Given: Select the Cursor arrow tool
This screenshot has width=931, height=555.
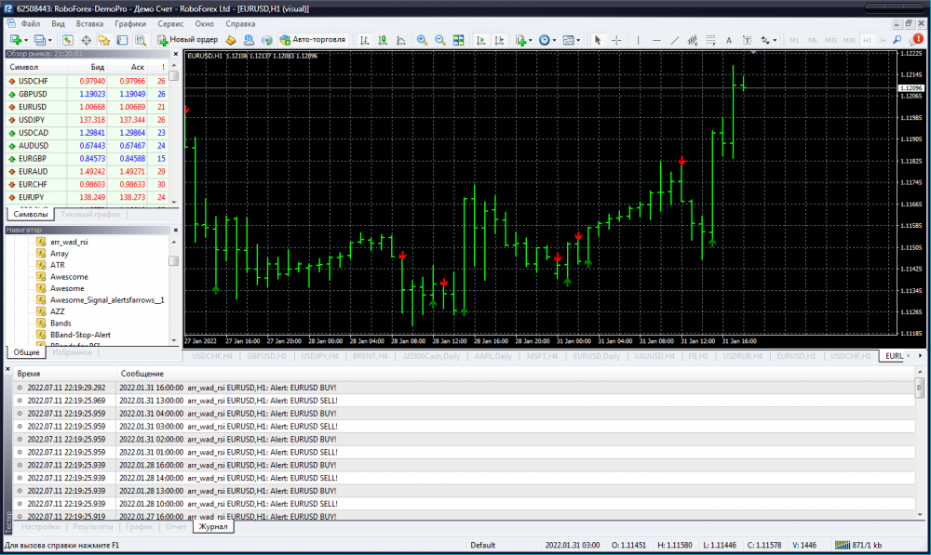Looking at the screenshot, I should [x=598, y=40].
